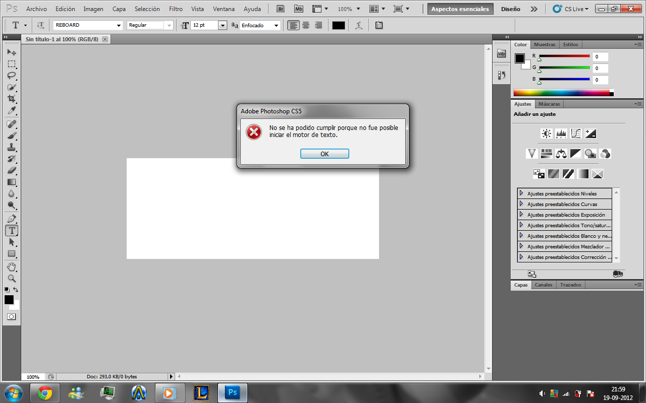The image size is (646, 403).
Task: Open the Enfocado anti-aliasing dropdown
Action: click(x=276, y=25)
